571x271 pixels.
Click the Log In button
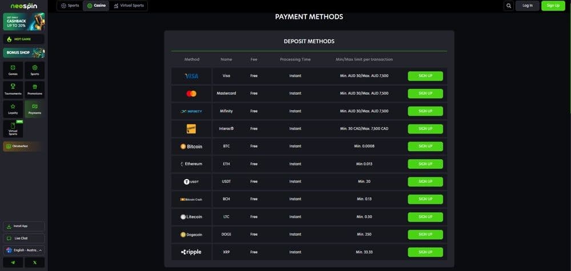tap(527, 6)
